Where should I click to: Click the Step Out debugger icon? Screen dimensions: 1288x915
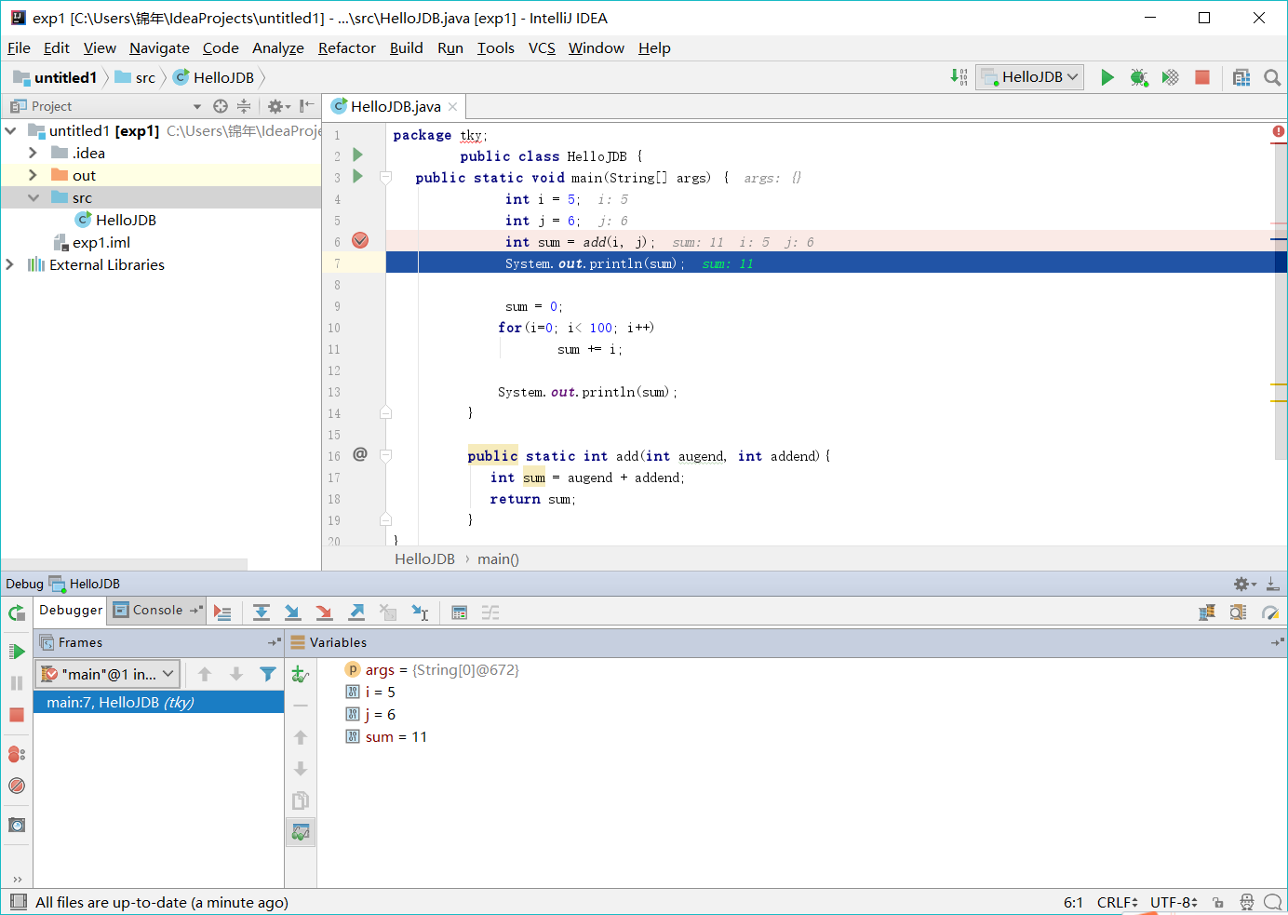pyautogui.click(x=356, y=612)
